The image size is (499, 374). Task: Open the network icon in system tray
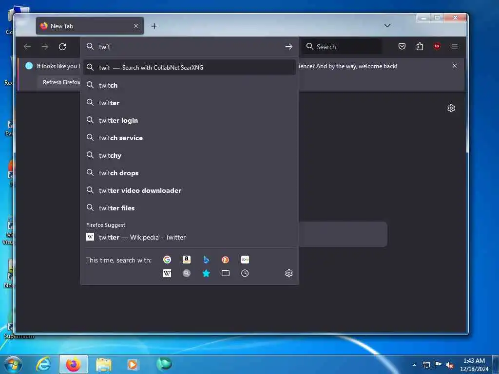point(426,365)
